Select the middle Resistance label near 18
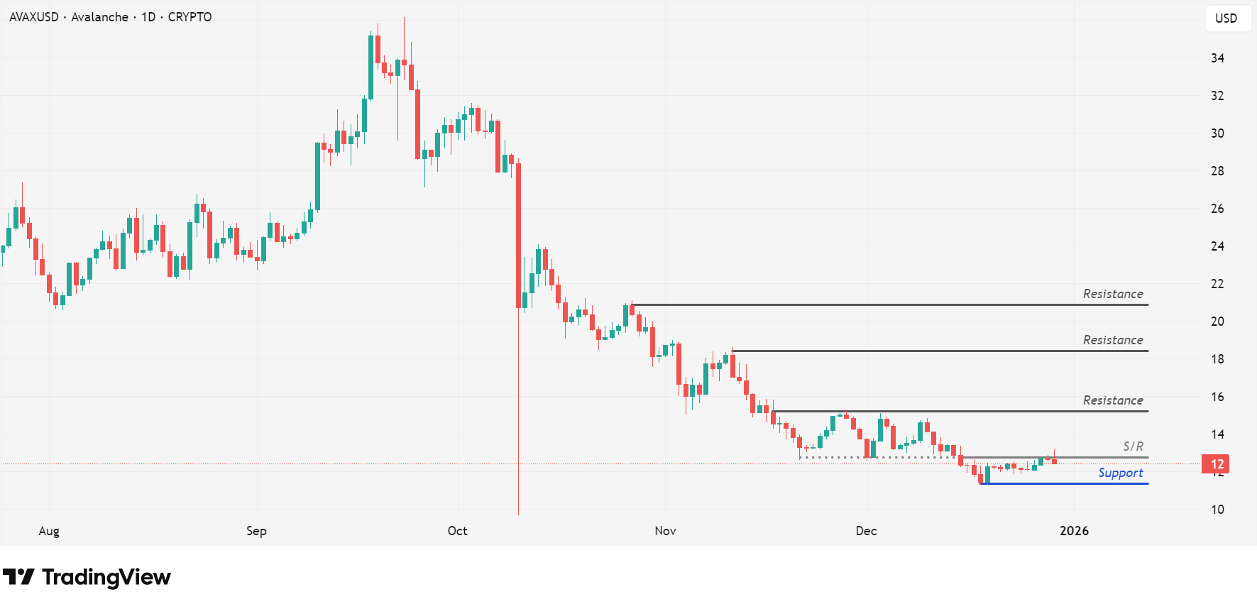Image resolution: width=1257 pixels, height=609 pixels. coord(1112,340)
